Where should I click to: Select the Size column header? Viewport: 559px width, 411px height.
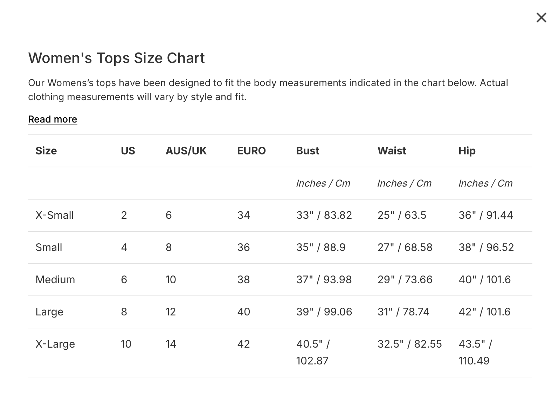click(46, 151)
